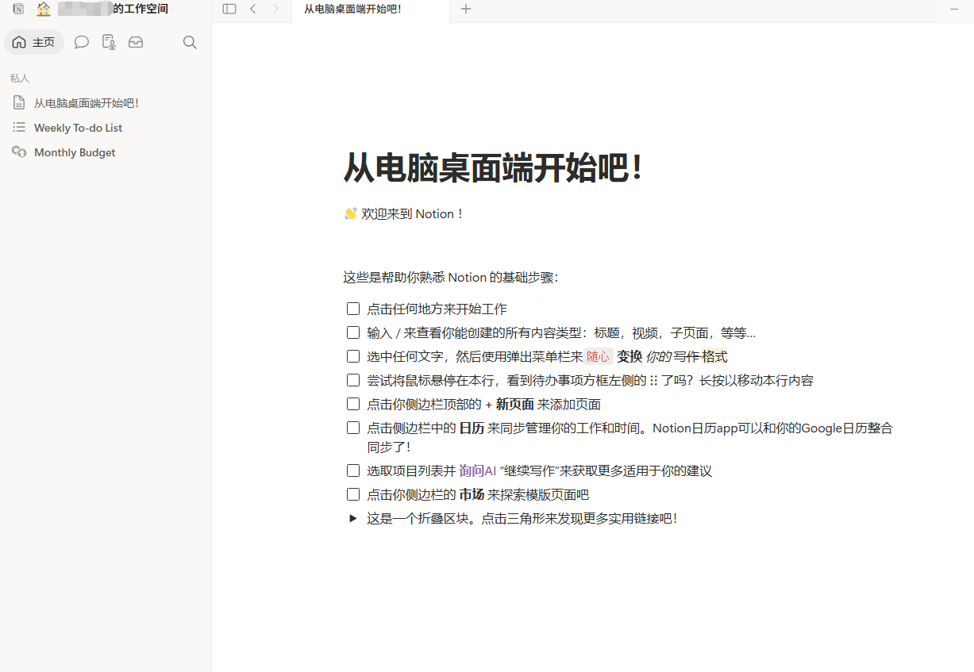Click the strikethrough 格式 word

714,357
